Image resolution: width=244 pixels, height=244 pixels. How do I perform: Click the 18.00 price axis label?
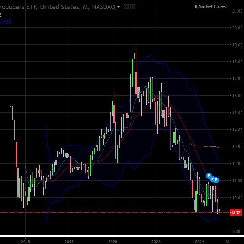tap(237, 62)
